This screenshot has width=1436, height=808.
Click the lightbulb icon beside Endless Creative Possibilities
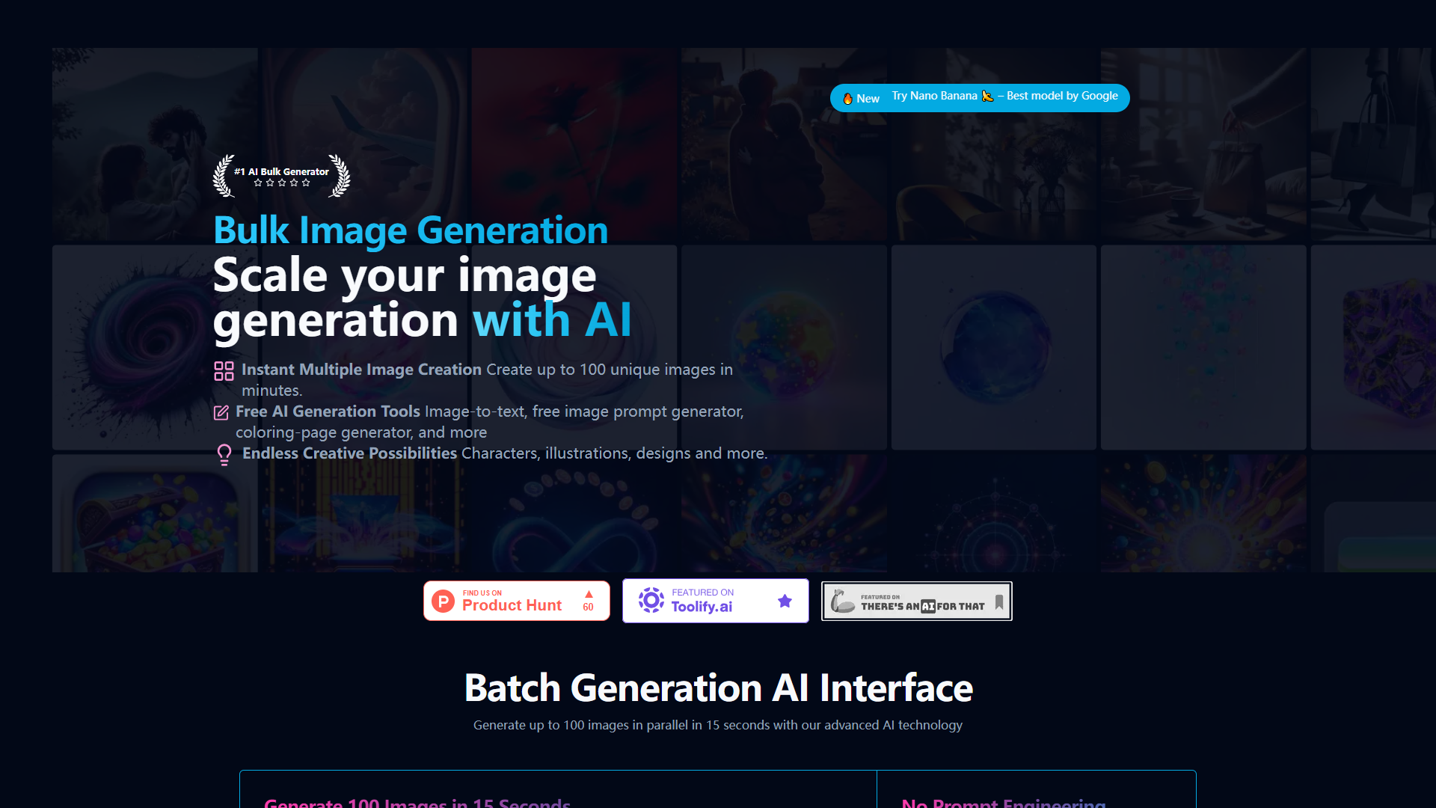point(224,454)
